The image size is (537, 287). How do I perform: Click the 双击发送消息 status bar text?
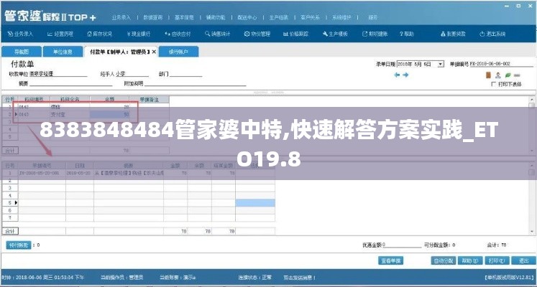tap(300, 278)
